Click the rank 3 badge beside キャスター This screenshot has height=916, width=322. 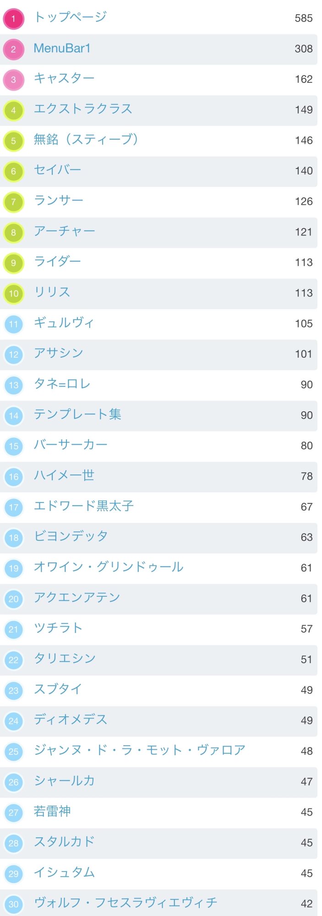pyautogui.click(x=13, y=80)
